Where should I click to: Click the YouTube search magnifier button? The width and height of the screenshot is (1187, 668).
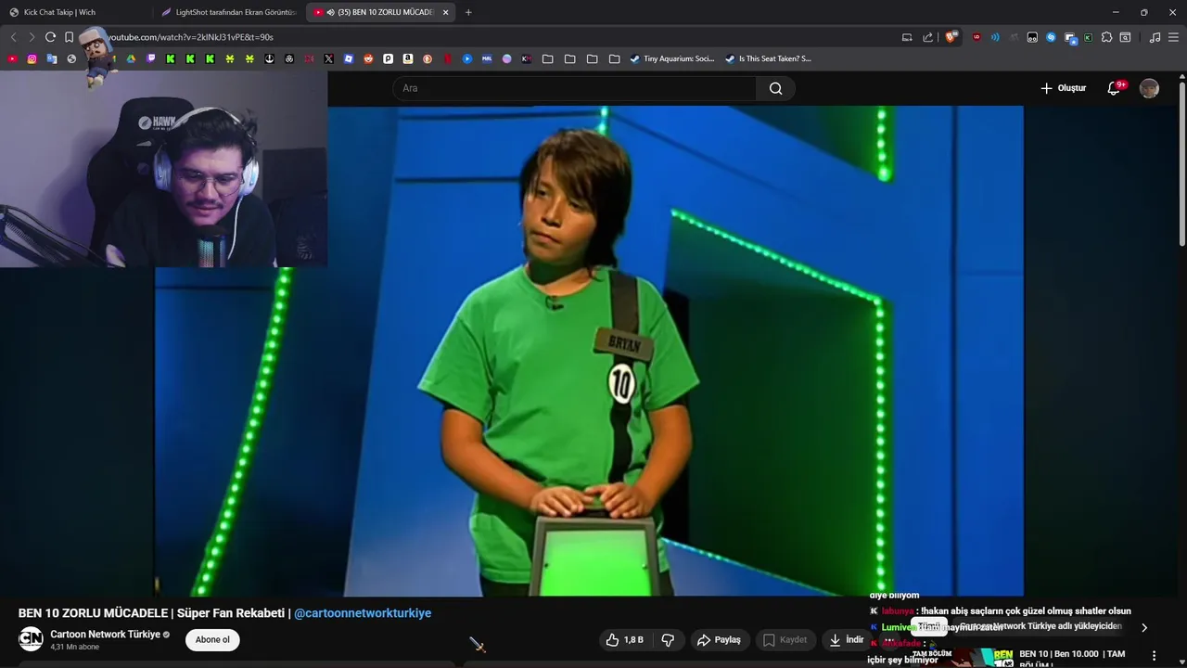tap(775, 88)
